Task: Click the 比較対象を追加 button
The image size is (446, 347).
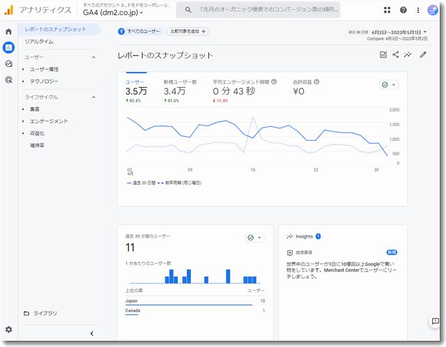Action: point(187,31)
